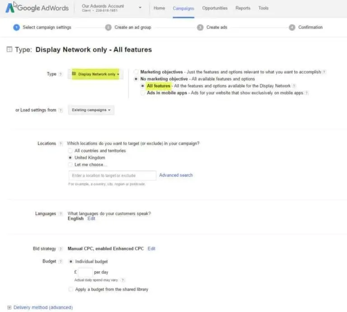347x312 pixels.
Task: Select the Marketing objectives radio button
Action: pyautogui.click(x=136, y=72)
